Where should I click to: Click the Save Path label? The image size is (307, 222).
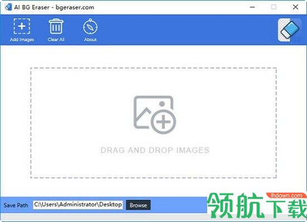coord(16,205)
